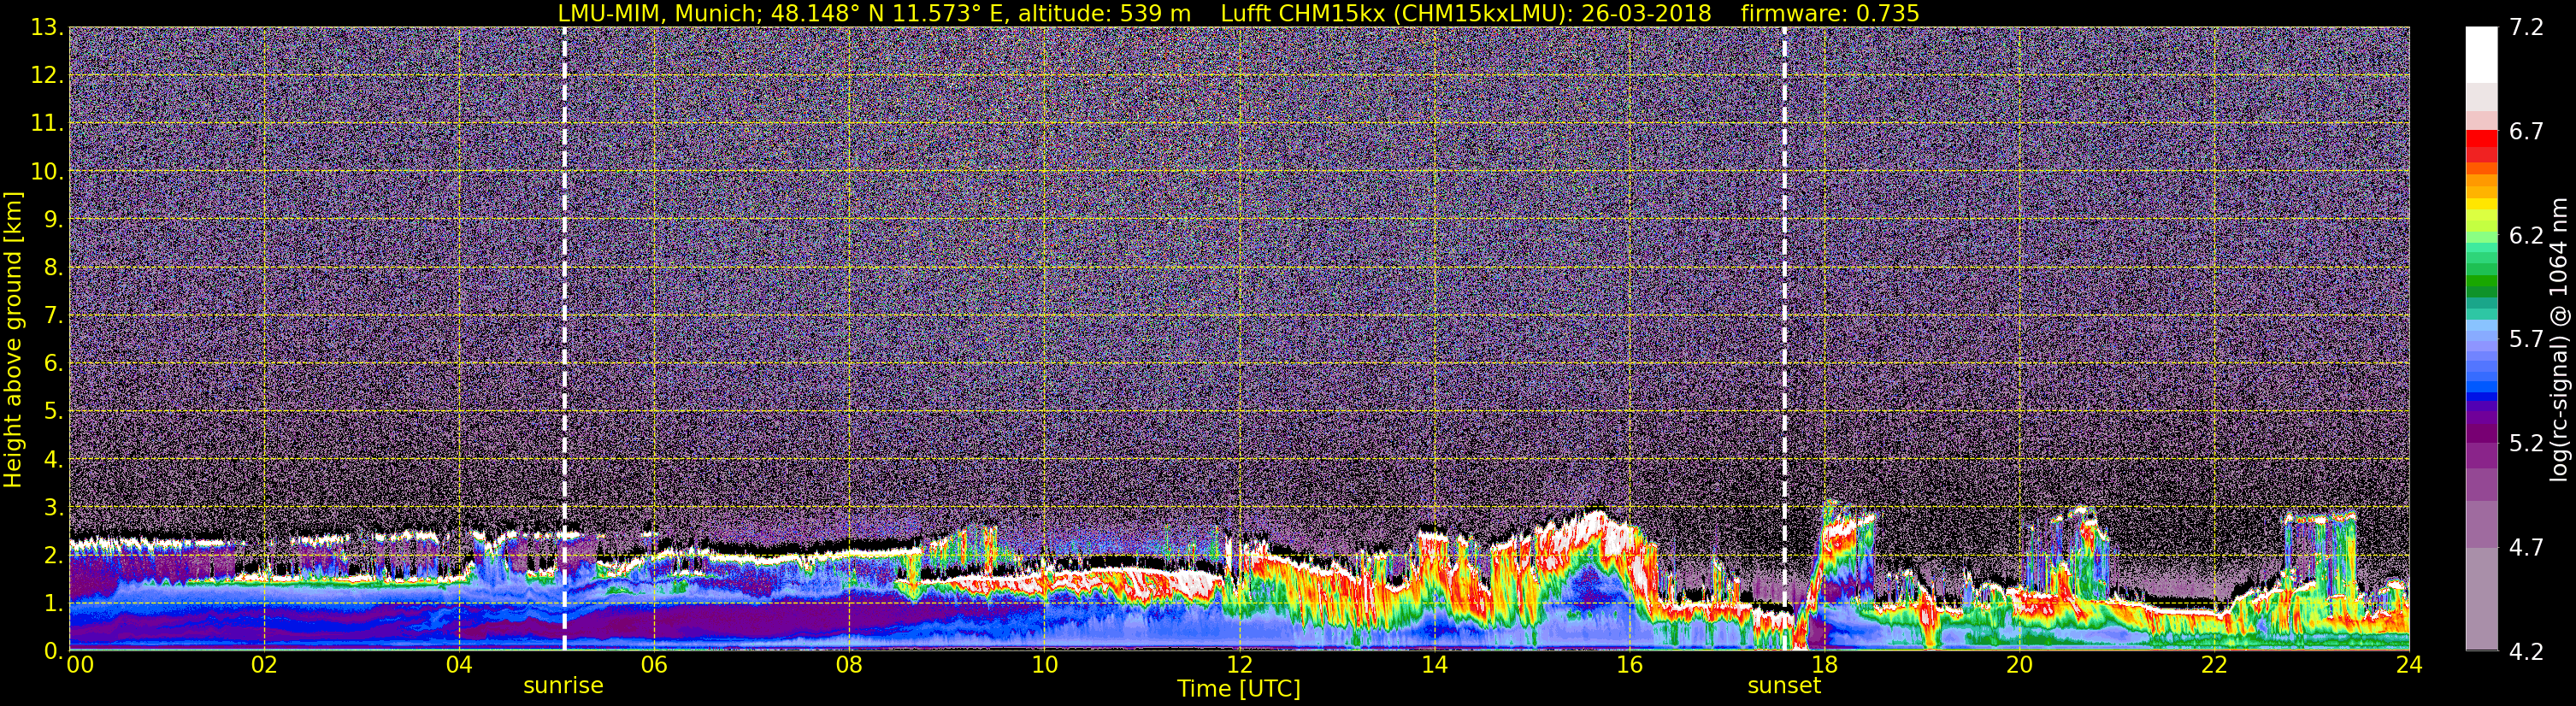The height and width of the screenshot is (706, 2576).
Task: Click the '18' time axis tick label
Action: pyautogui.click(x=1824, y=666)
